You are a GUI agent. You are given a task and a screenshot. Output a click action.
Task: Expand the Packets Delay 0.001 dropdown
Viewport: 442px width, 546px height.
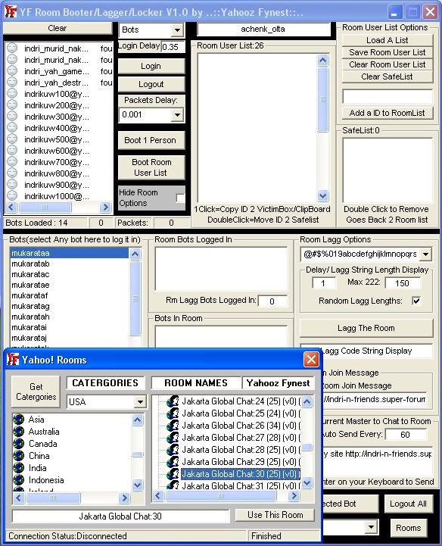177,114
